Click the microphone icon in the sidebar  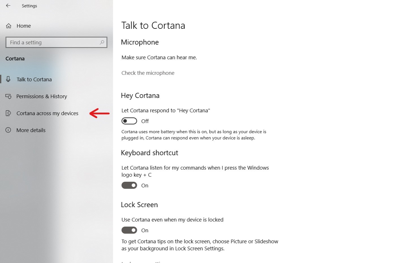(8, 79)
